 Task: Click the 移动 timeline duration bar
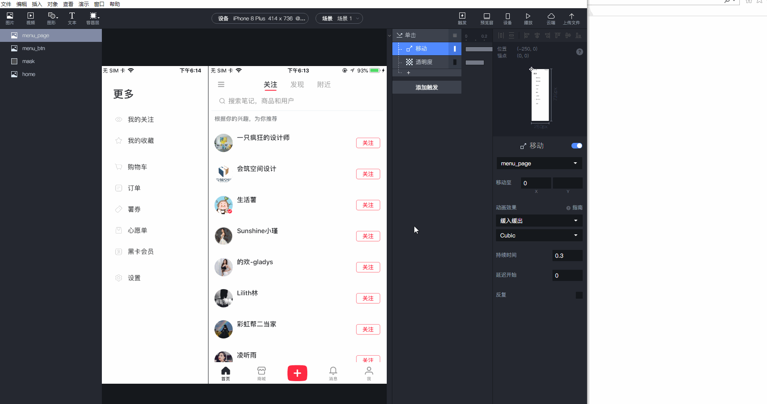tap(479, 49)
